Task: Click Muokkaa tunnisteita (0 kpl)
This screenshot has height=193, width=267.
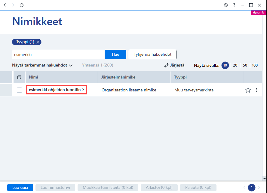Action: pos(108,188)
